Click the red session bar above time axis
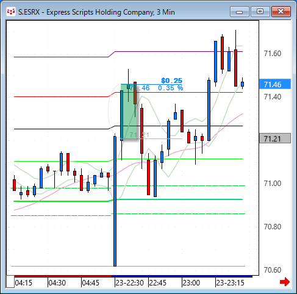The image size is (297, 294). (63, 276)
